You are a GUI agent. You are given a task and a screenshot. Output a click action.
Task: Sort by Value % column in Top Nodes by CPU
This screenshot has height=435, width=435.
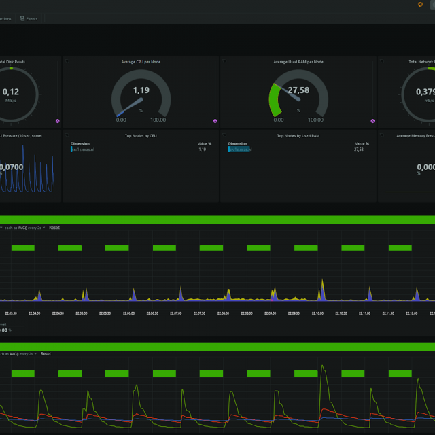pyautogui.click(x=205, y=144)
